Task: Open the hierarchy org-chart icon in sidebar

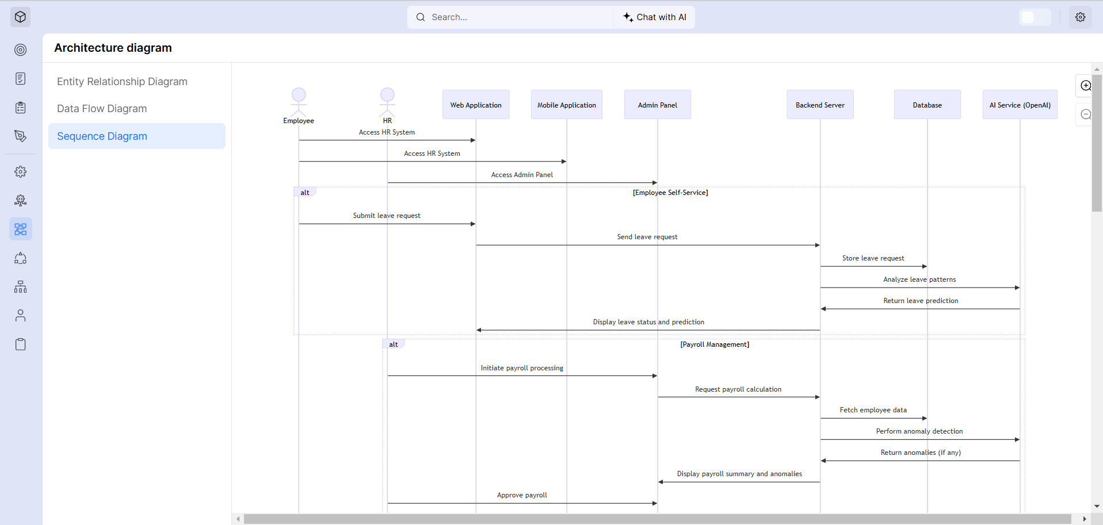Action: click(x=20, y=287)
